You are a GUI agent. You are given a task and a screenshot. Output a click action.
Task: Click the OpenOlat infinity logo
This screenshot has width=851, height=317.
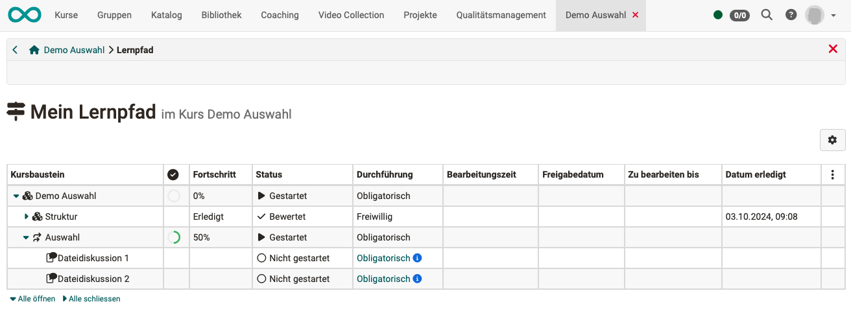24,15
